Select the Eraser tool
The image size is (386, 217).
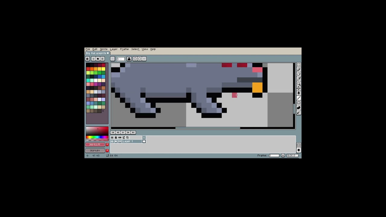click(x=299, y=74)
